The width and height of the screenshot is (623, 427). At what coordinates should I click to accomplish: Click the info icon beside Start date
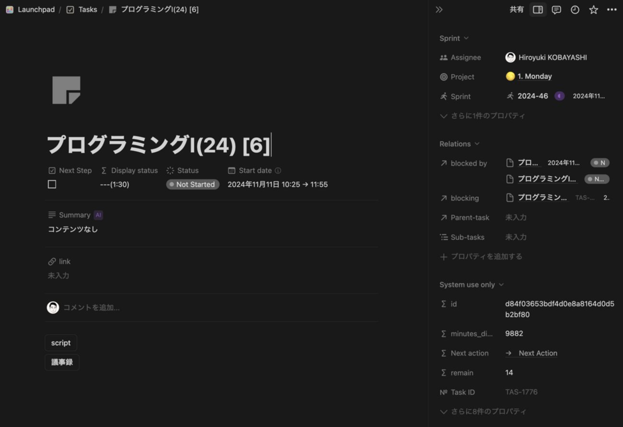coord(278,170)
